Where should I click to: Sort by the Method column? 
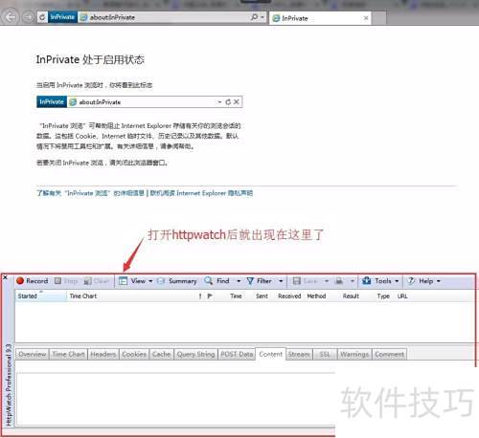(316, 296)
